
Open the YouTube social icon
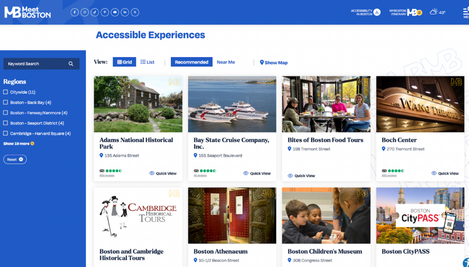(x=115, y=12)
